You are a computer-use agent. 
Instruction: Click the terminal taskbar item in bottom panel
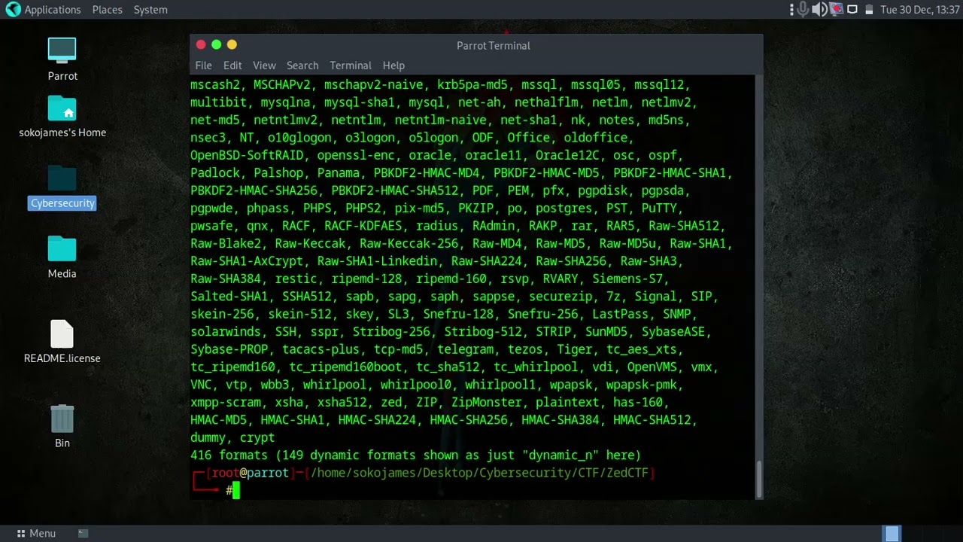coord(83,533)
